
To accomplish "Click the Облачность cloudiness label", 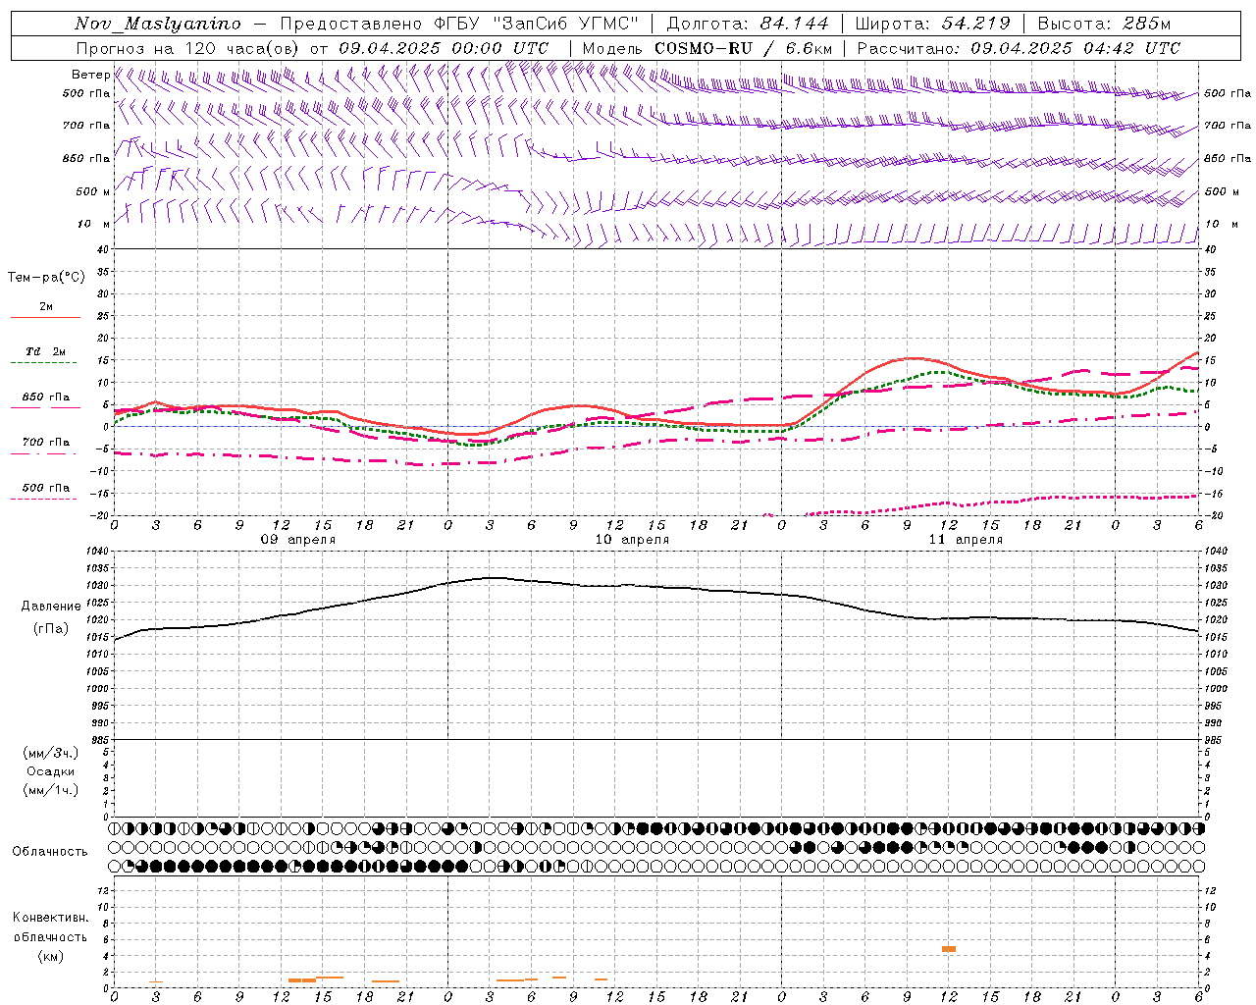I will point(50,852).
